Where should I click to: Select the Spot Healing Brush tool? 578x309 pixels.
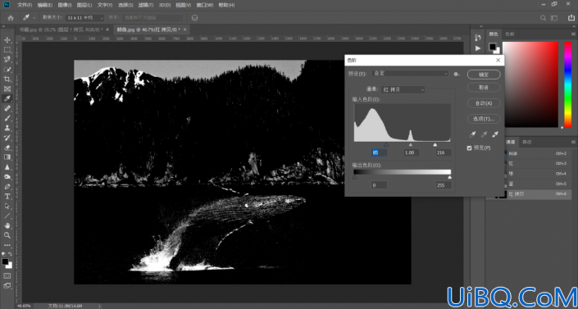pos(7,108)
